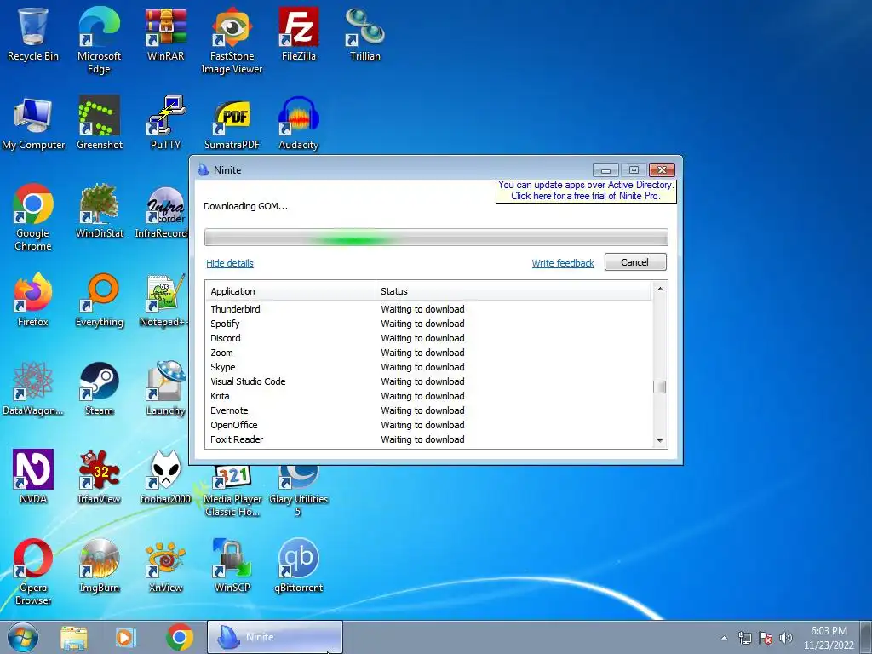
Task: Select the Greenshot desktop shortcut
Action: 99,123
